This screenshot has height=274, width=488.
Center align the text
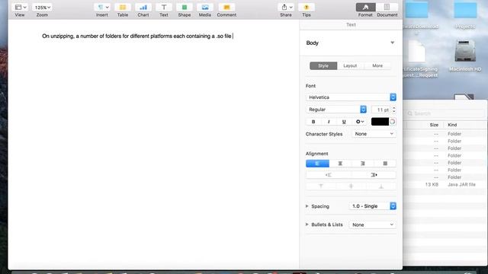[340, 164]
